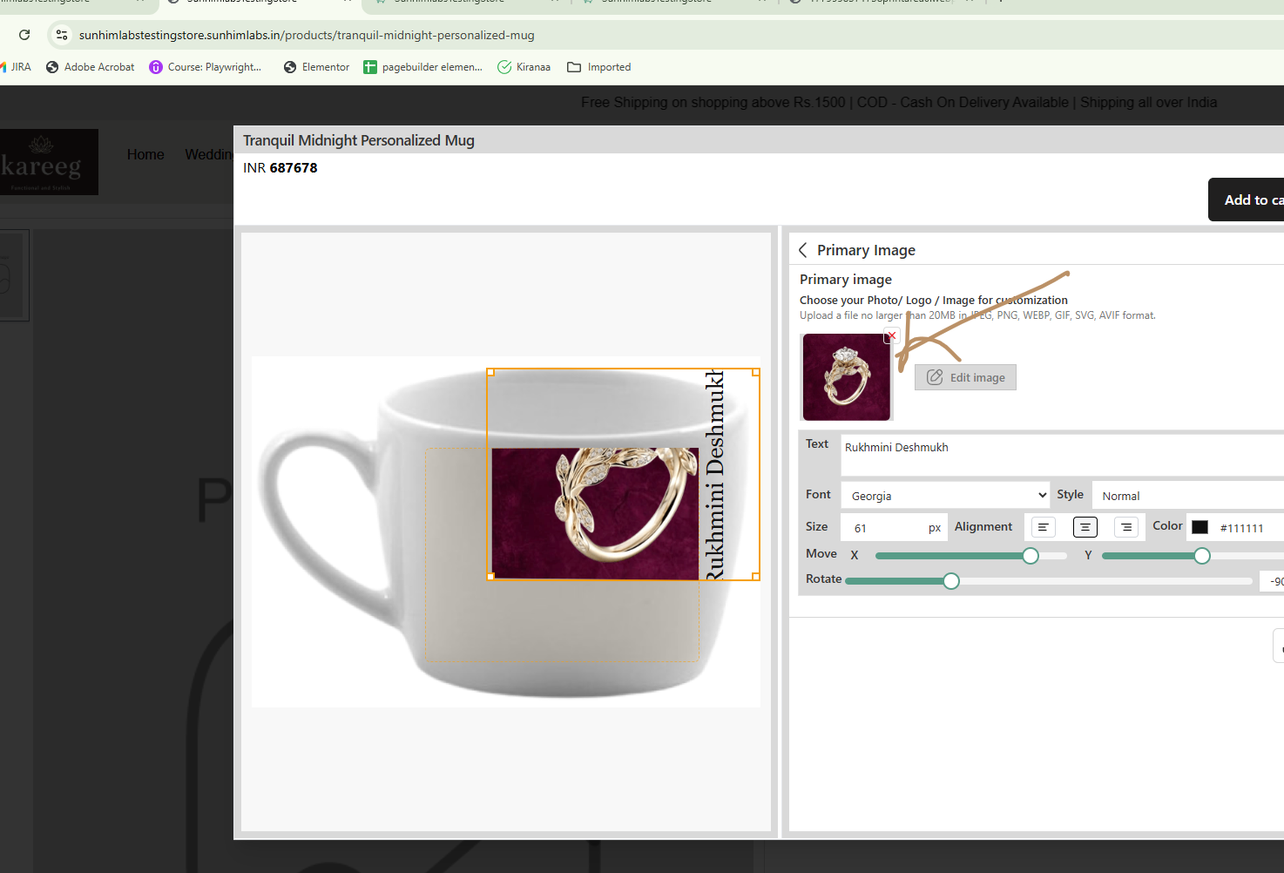Select the rotated Rukhmini Deshmukh text on the mug

(x=715, y=475)
